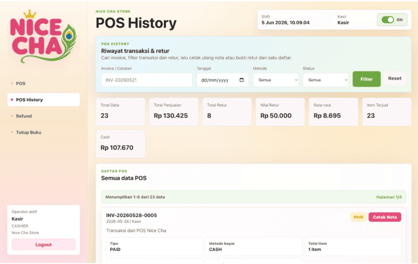Select the Total Data card
This screenshot has width=418, height=264.
[120, 112]
